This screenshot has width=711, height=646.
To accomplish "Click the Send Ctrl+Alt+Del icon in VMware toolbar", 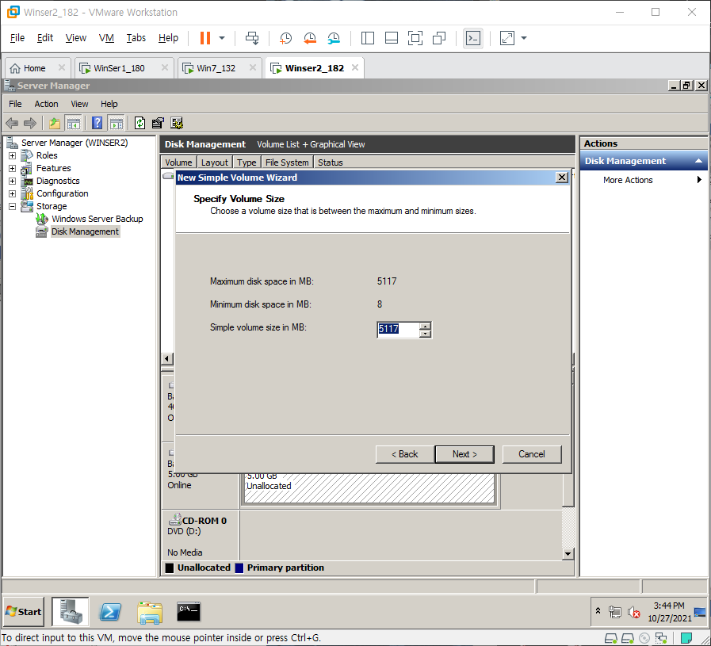I will (x=252, y=38).
